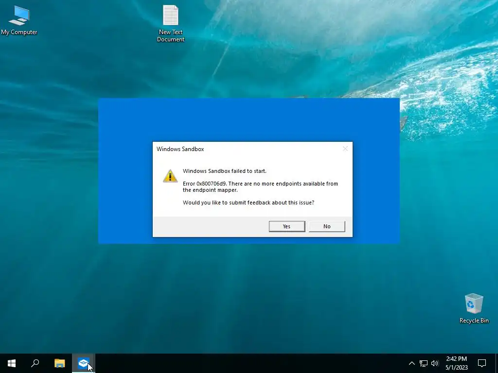This screenshot has width=498, height=373.
Task: Open the My Computer desktop icon
Action: tap(19, 20)
